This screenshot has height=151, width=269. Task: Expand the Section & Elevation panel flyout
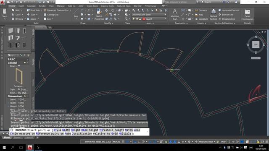(225, 23)
